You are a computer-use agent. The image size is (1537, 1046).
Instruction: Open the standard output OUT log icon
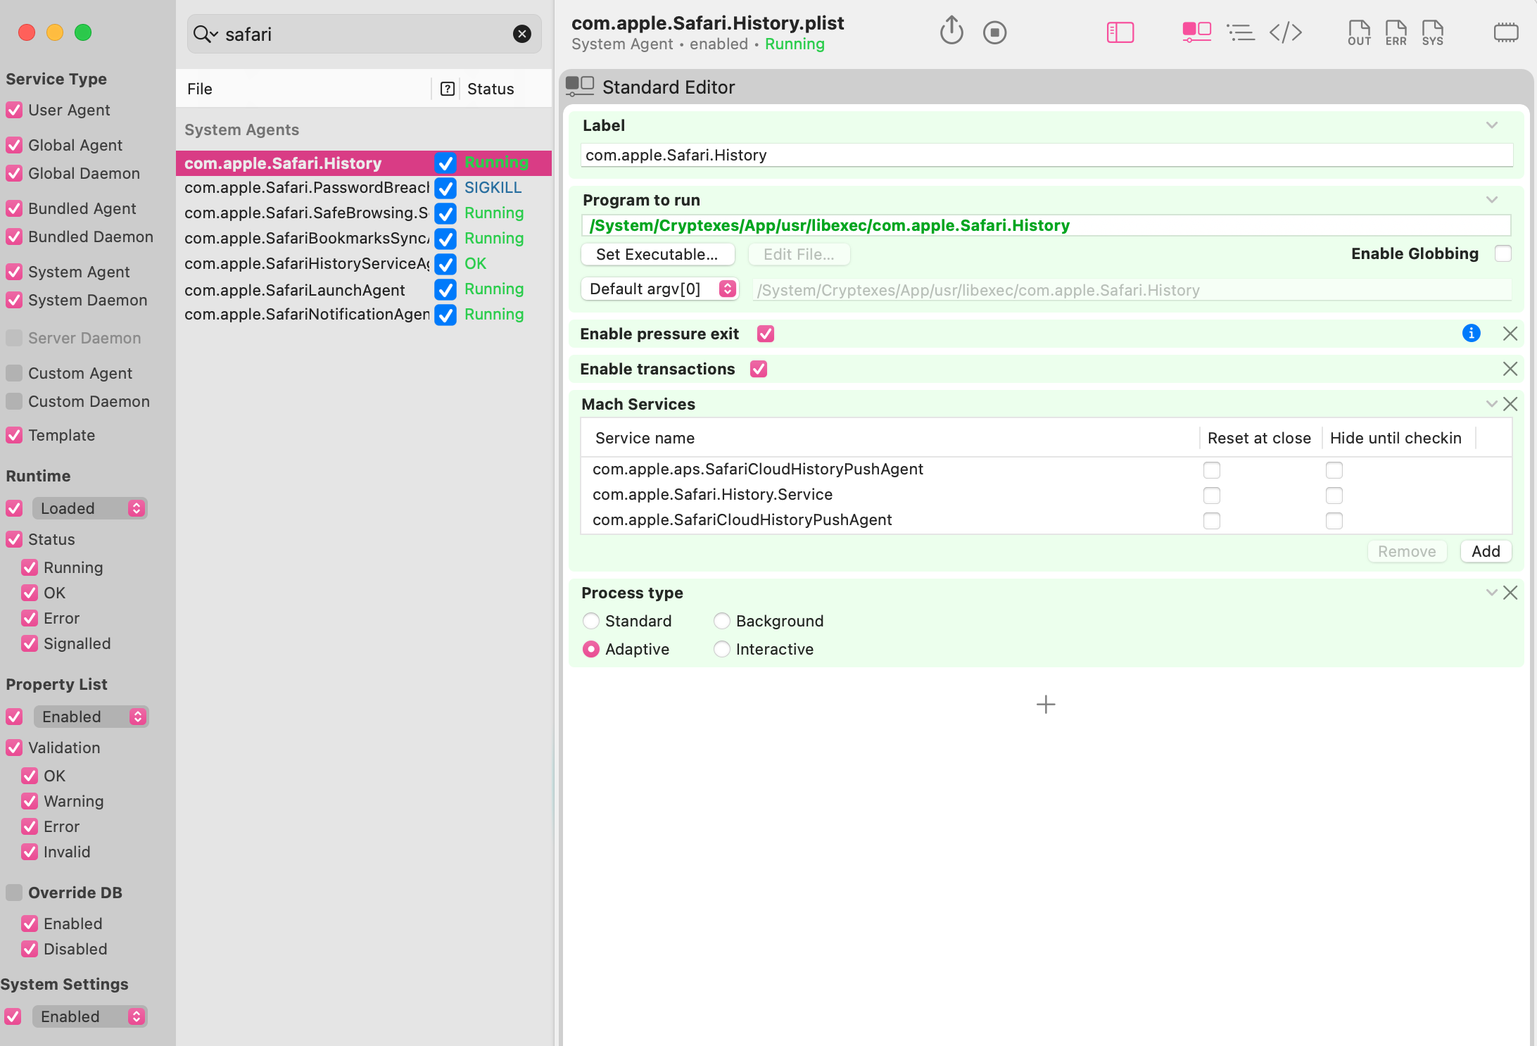[1358, 32]
